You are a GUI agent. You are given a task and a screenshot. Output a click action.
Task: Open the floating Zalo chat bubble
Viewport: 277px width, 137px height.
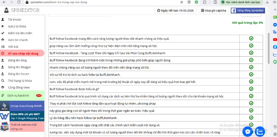click(x=260, y=132)
